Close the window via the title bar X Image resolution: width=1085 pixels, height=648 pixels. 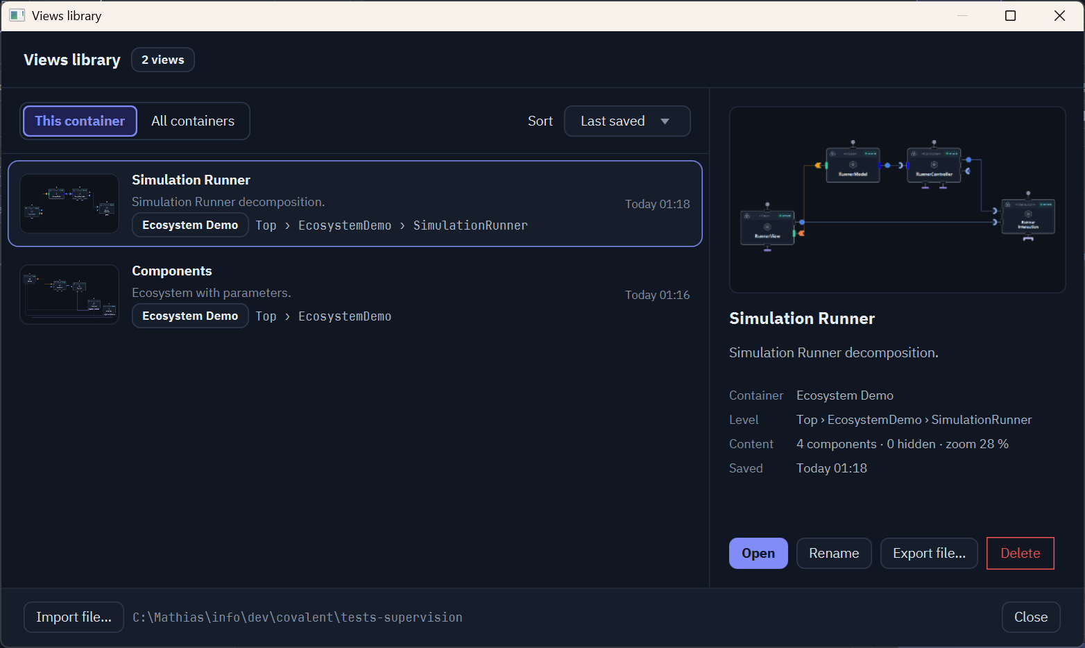(x=1059, y=15)
